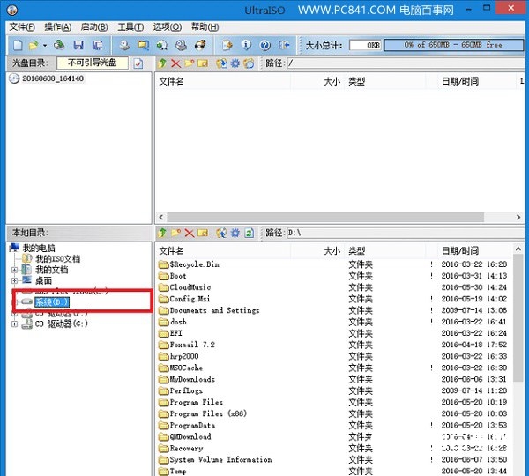529x476 pixels.
Task: Select disc 20160608_164140 in image tree
Action: [x=53, y=78]
